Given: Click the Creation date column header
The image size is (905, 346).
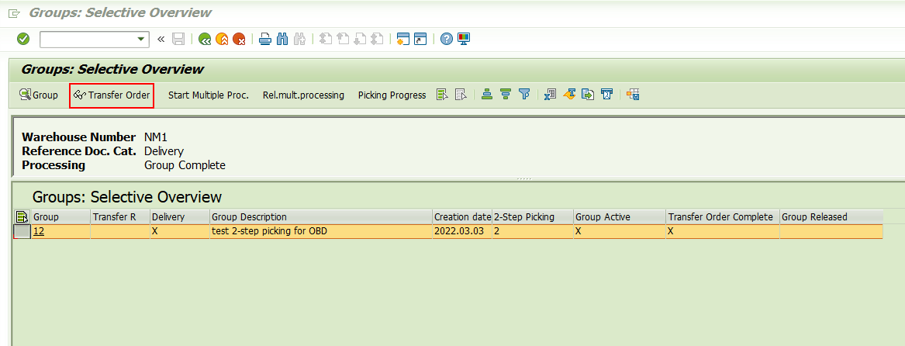Looking at the screenshot, I should pos(462,217).
